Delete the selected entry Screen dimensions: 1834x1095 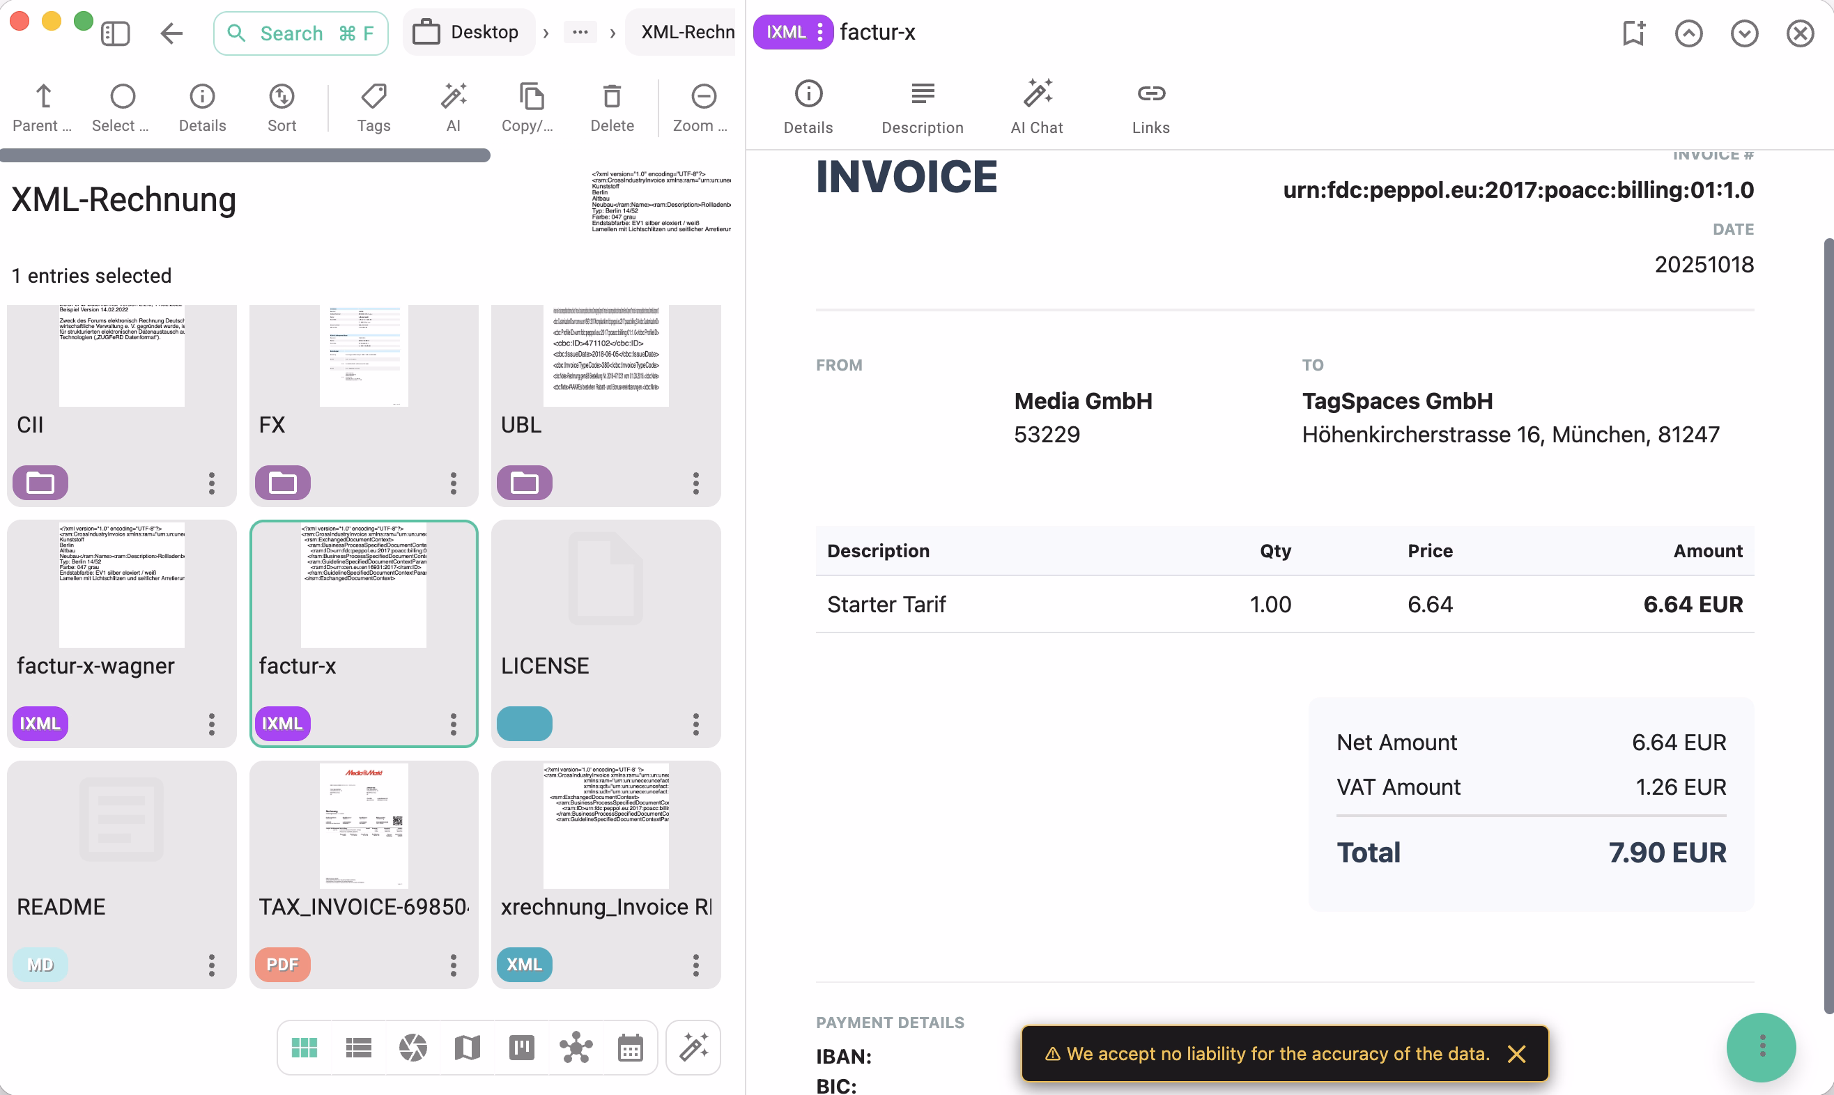tap(612, 108)
